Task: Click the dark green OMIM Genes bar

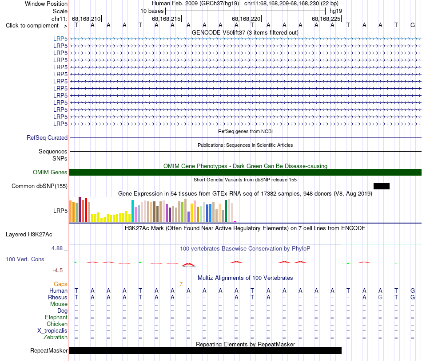Action: 245,172
